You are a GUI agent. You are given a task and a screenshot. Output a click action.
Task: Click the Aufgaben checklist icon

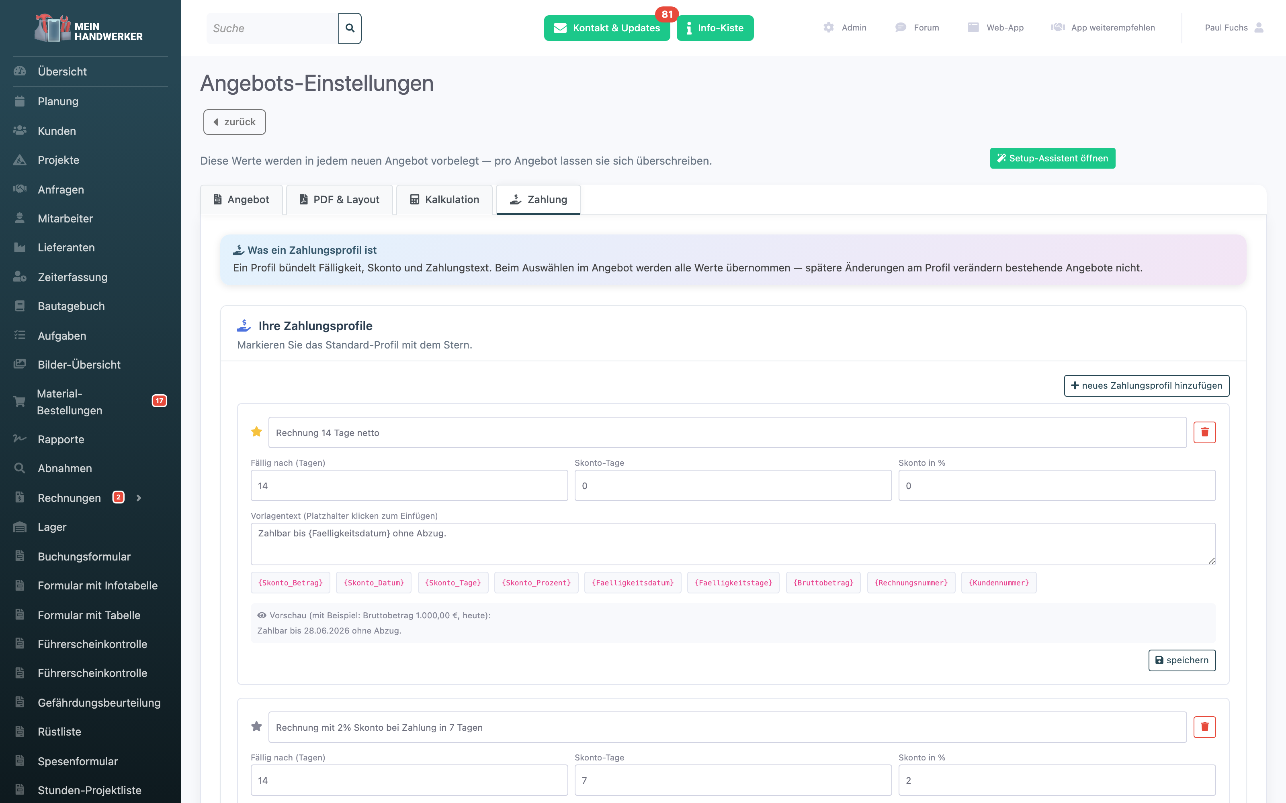click(20, 335)
